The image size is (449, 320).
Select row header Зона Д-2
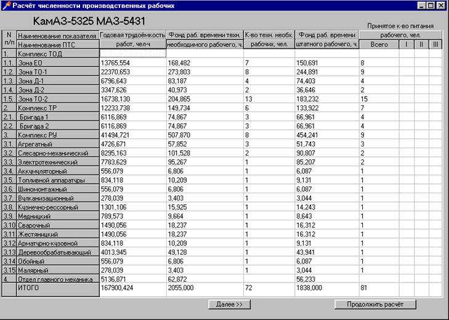coord(58,90)
